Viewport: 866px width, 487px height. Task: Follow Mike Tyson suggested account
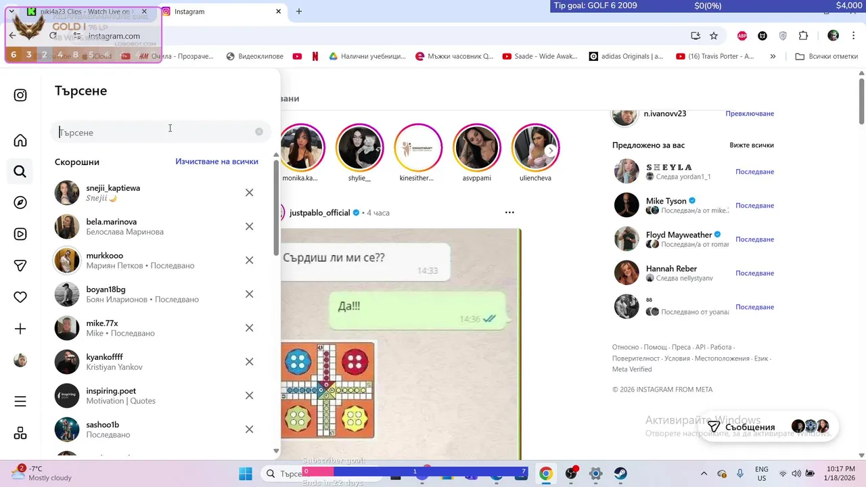pos(754,206)
